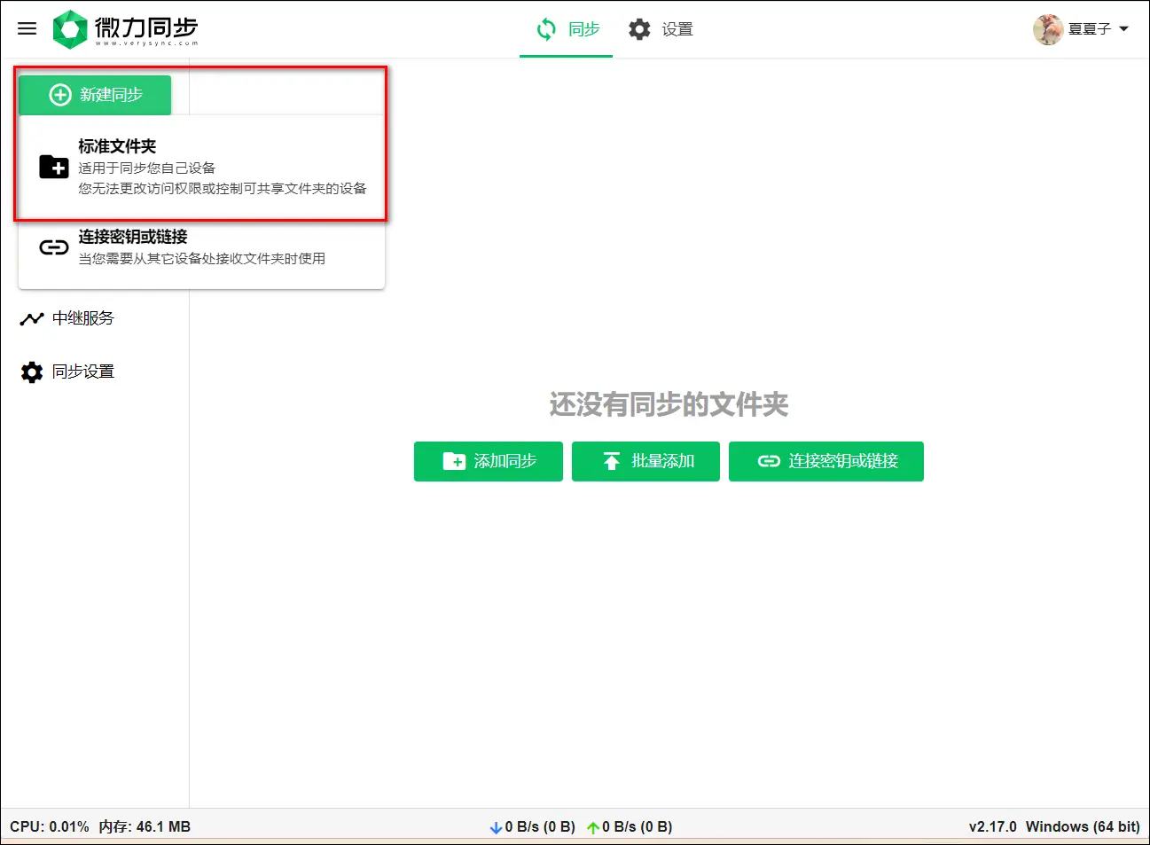Viewport: 1150px width, 845px height.
Task: Open 同步设置 gear icon in sidebar
Action: [x=31, y=372]
